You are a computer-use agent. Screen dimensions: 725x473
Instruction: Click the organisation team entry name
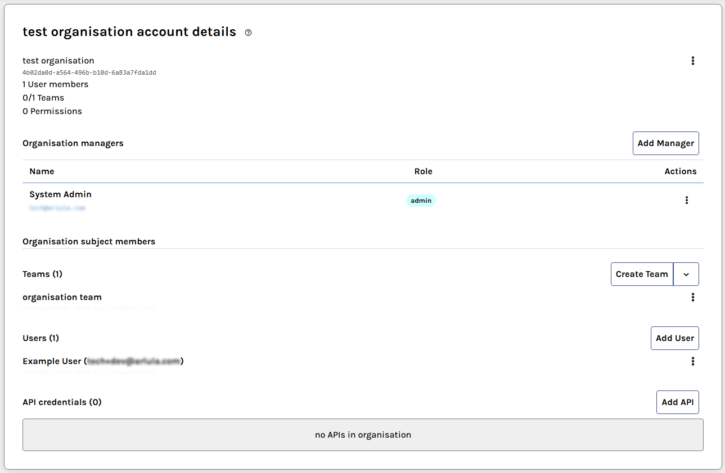click(x=62, y=297)
